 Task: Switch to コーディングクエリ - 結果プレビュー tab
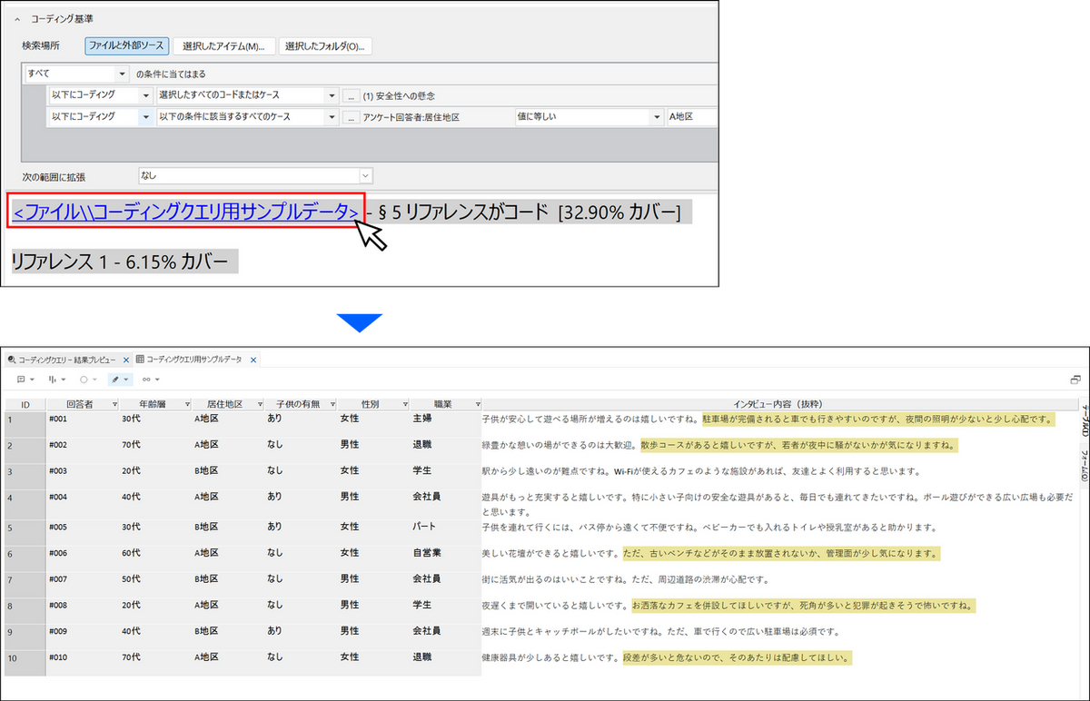pyautogui.click(x=64, y=360)
